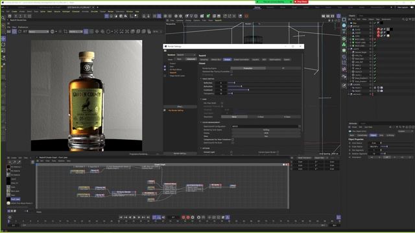
Task: Adjust the Reflection trace depth slider
Action: tap(264, 83)
